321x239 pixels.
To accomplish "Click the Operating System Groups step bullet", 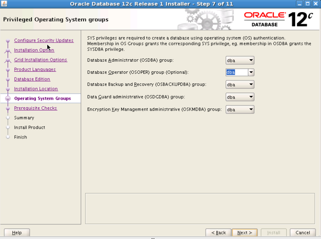I will point(8,98).
